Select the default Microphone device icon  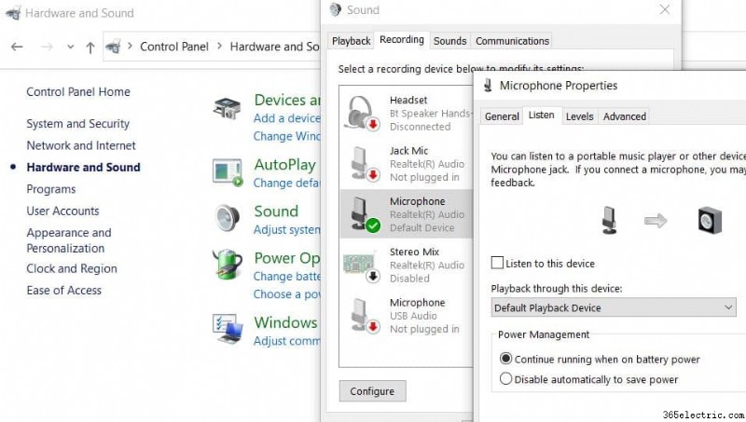coord(365,214)
